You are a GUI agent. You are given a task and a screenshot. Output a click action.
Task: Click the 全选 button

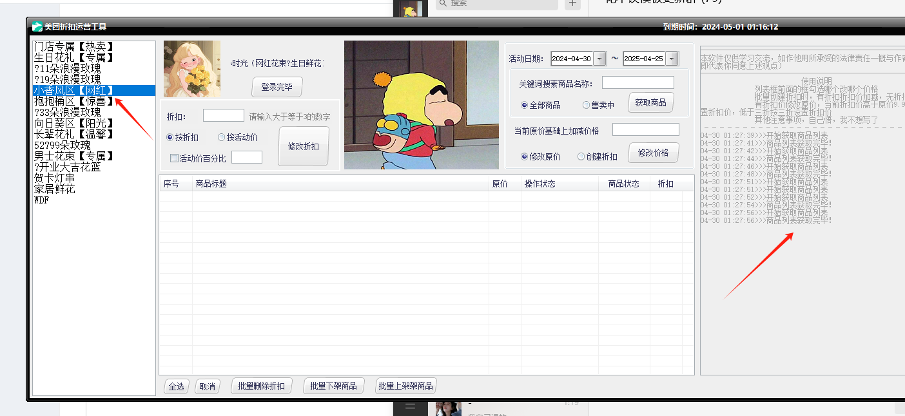177,386
